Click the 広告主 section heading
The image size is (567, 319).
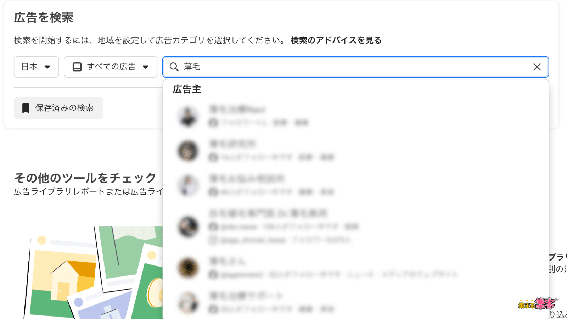tap(187, 89)
